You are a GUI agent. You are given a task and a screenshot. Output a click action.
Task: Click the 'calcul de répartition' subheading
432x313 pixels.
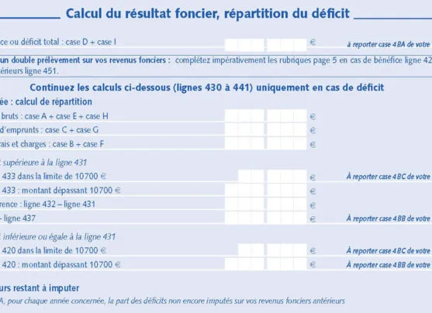pos(54,101)
